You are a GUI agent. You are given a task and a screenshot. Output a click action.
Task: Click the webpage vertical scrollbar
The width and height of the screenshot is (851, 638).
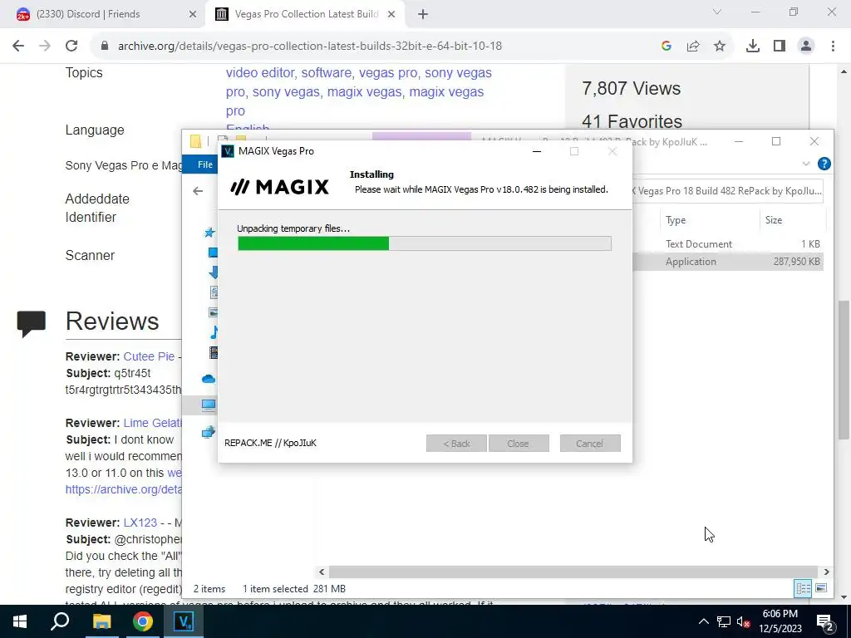(x=844, y=369)
